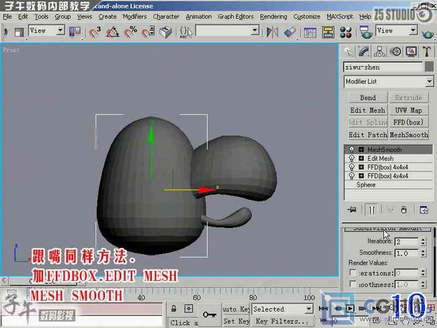
Task: Click the Mirror tool icon
Action: (x=272, y=32)
